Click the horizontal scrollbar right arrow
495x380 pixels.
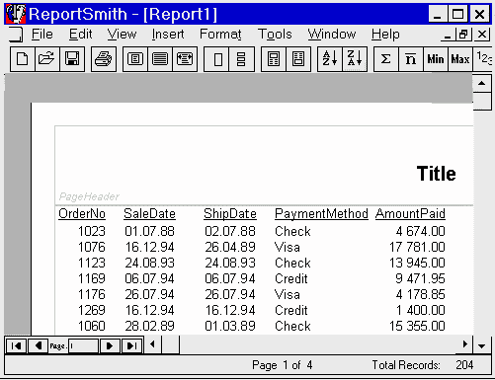pyautogui.click(x=464, y=344)
